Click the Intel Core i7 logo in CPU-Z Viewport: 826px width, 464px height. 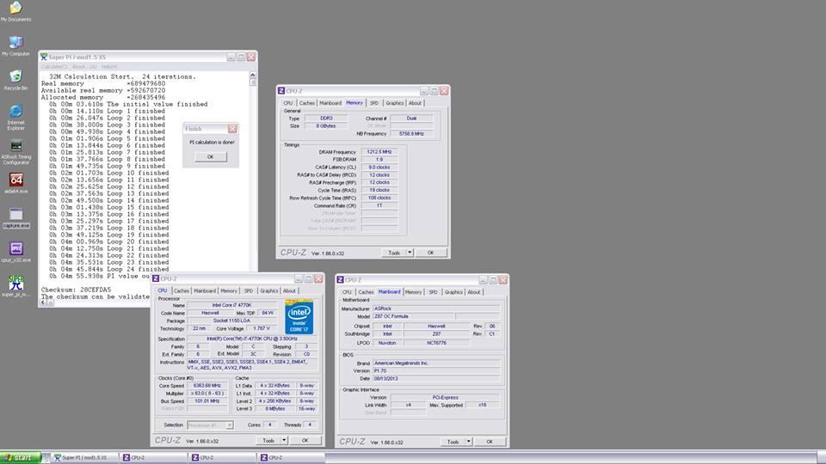tap(299, 317)
